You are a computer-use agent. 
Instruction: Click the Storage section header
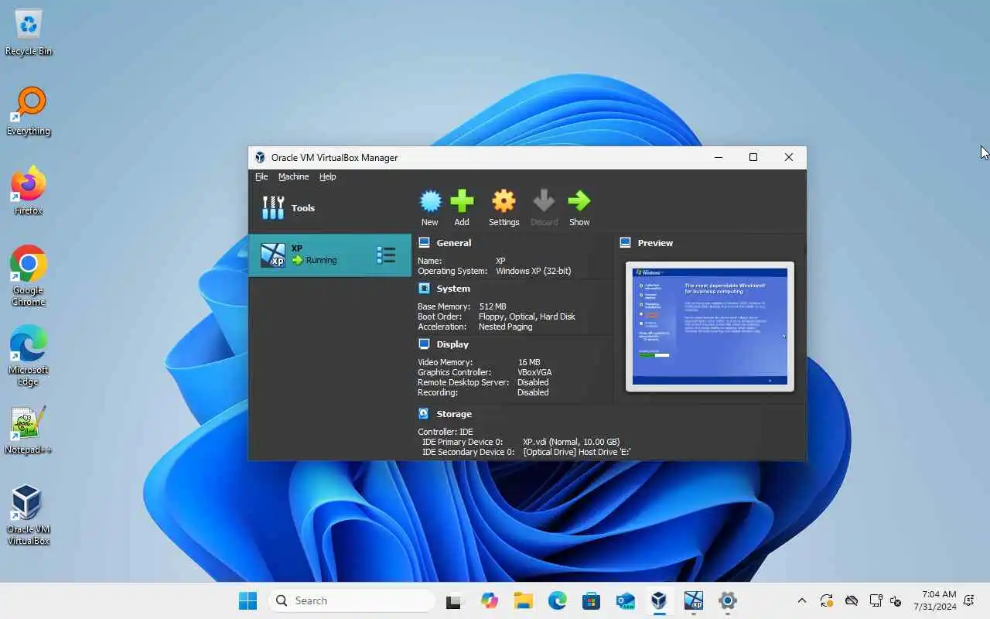pyautogui.click(x=454, y=414)
